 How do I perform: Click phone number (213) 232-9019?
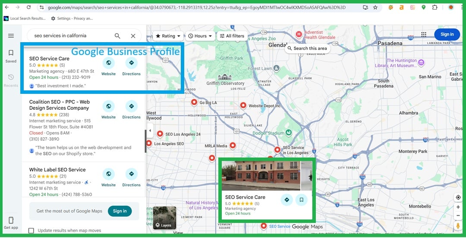(76, 77)
